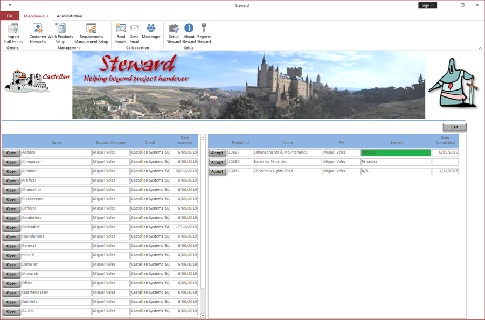The height and width of the screenshot is (320, 485).
Task: Click the Chancellor name field
Action: 56,190
